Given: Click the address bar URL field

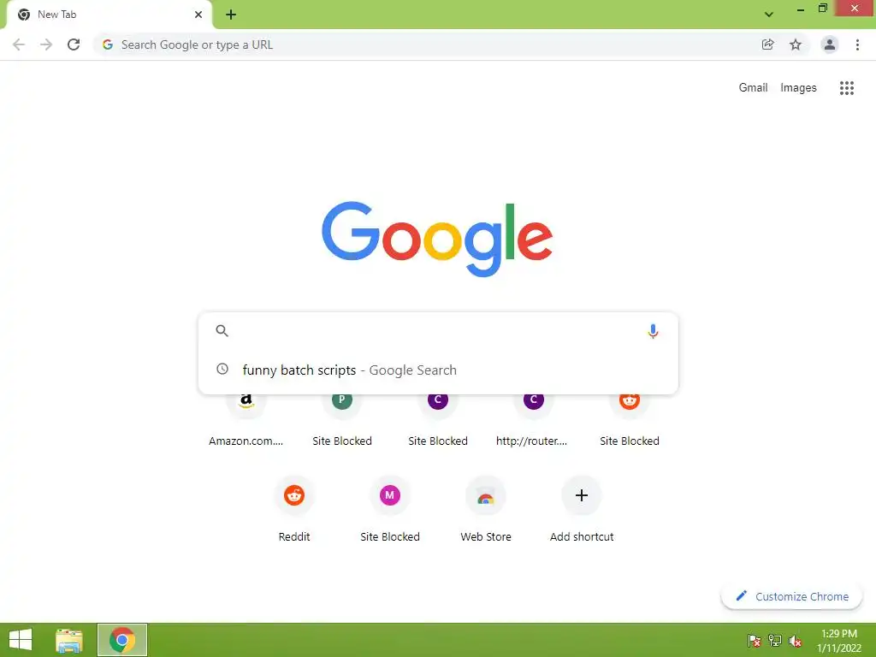Looking at the screenshot, I should point(435,44).
